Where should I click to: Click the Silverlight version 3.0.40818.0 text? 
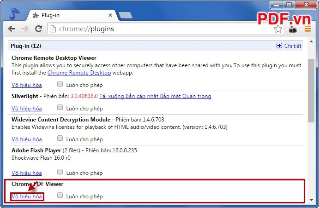(84, 96)
